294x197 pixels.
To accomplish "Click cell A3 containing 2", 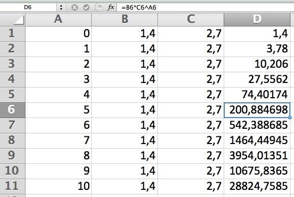I will 58,64.
